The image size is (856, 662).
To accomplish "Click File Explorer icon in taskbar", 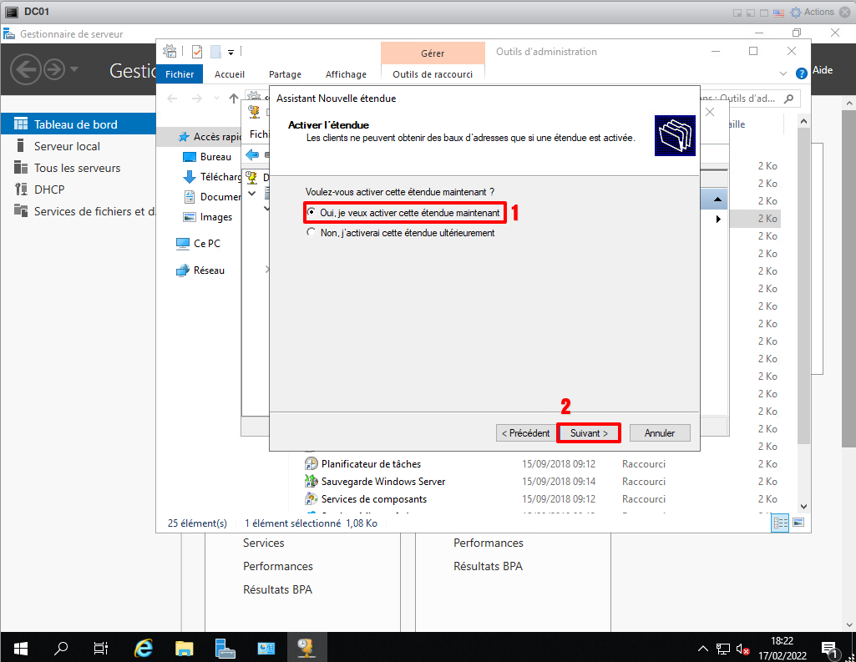I will (185, 648).
